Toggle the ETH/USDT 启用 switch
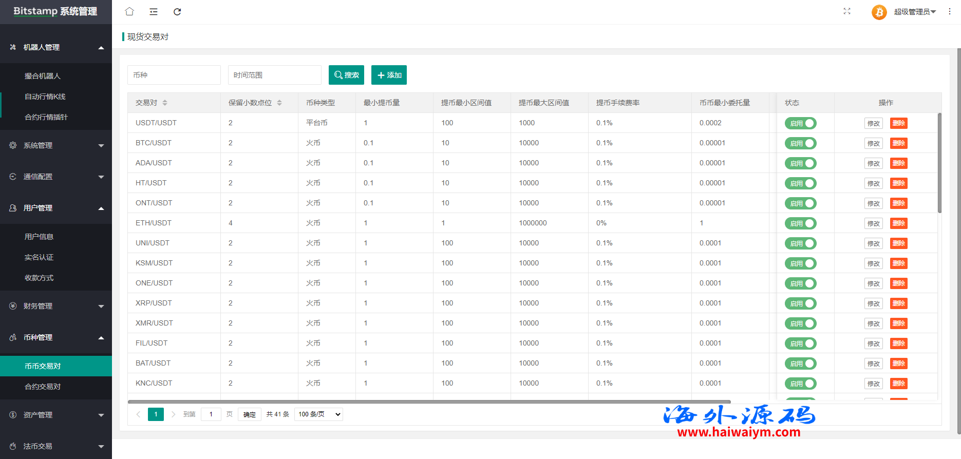Screen dimensions: 961x459 (x=800, y=223)
